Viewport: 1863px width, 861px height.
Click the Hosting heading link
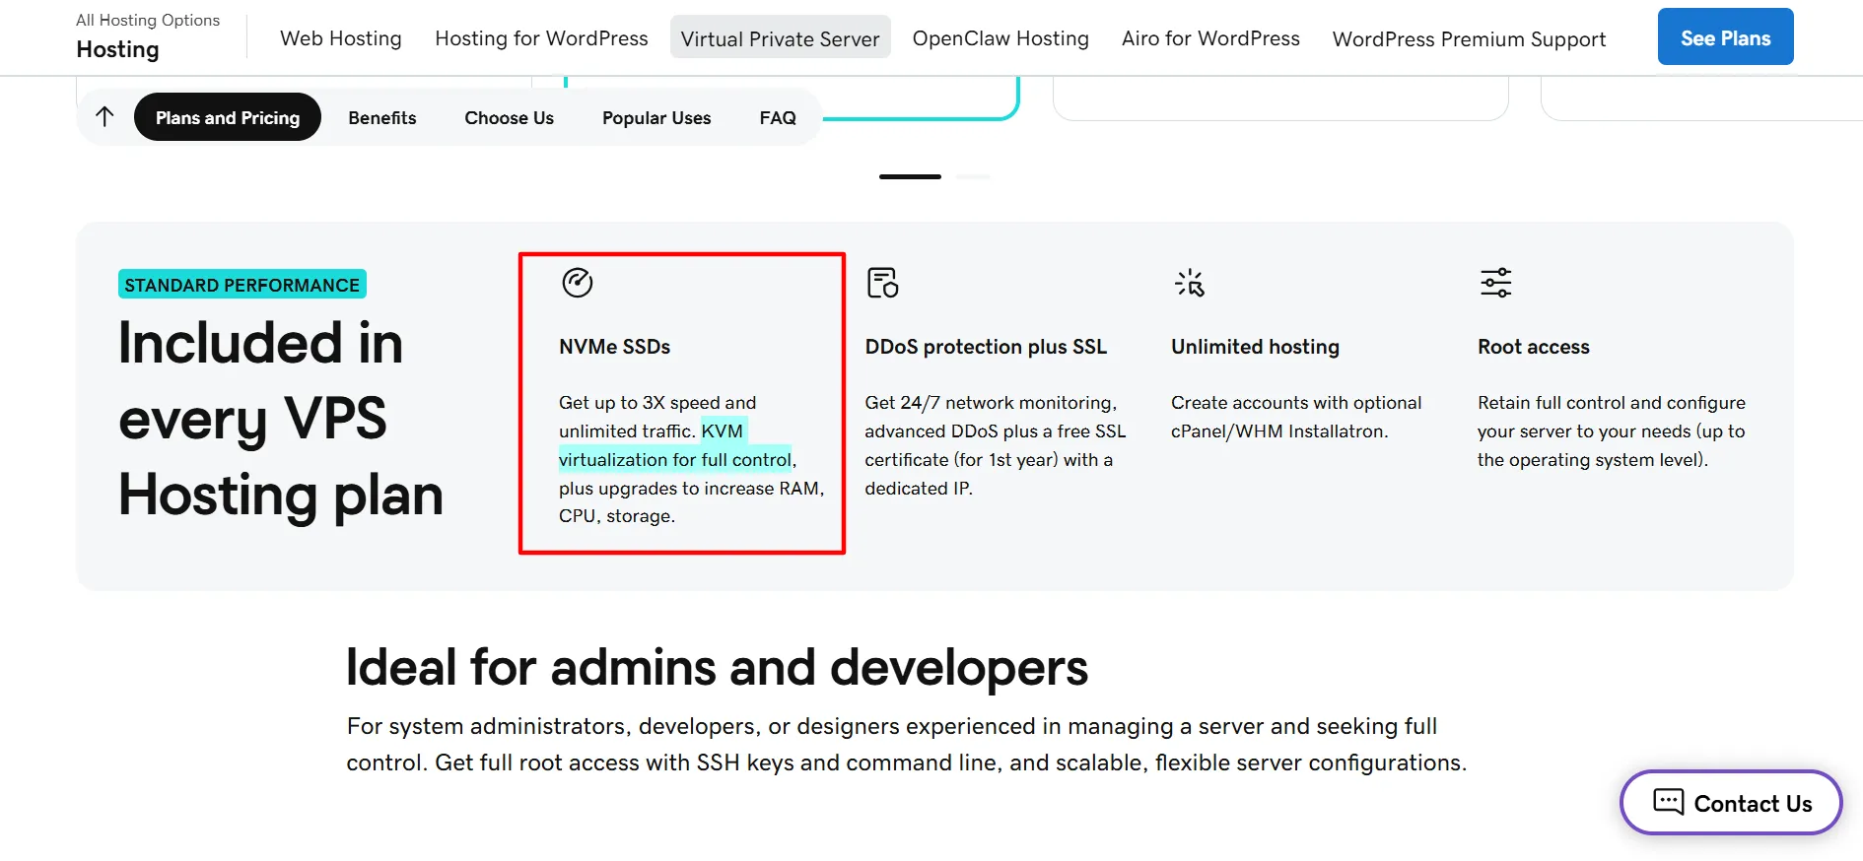pyautogui.click(x=117, y=49)
